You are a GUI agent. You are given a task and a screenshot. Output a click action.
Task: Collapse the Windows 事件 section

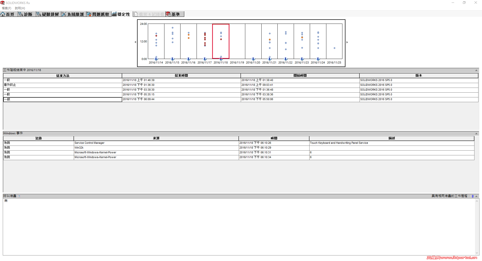click(476, 134)
